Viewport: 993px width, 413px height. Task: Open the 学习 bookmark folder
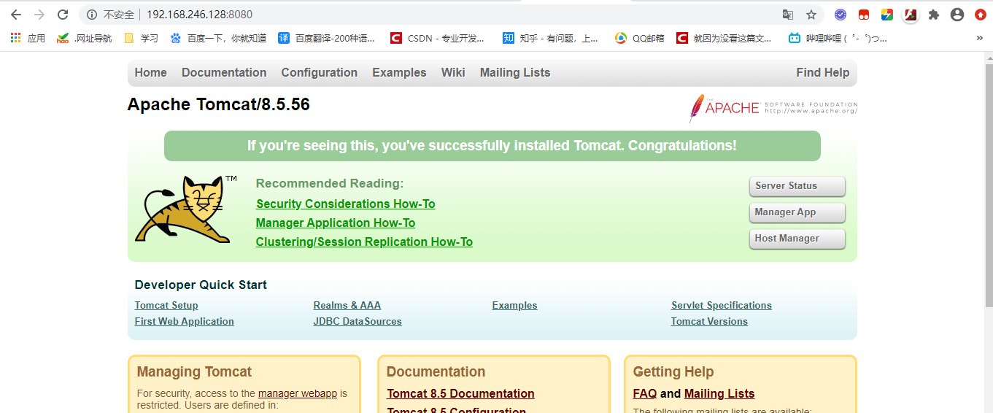click(x=142, y=38)
